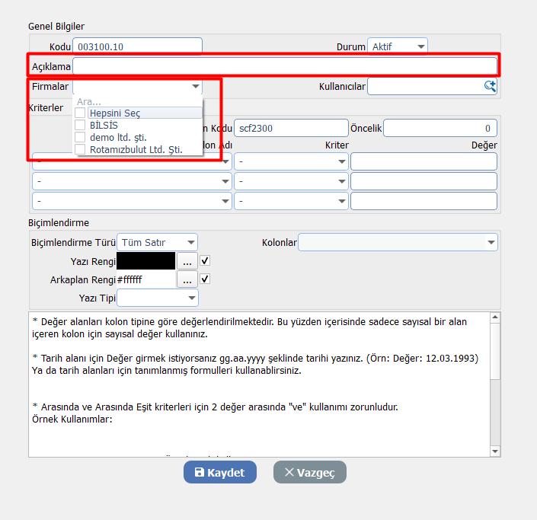
Task: Expand the Biçimlendirme Türü dropdown
Action: [158, 243]
